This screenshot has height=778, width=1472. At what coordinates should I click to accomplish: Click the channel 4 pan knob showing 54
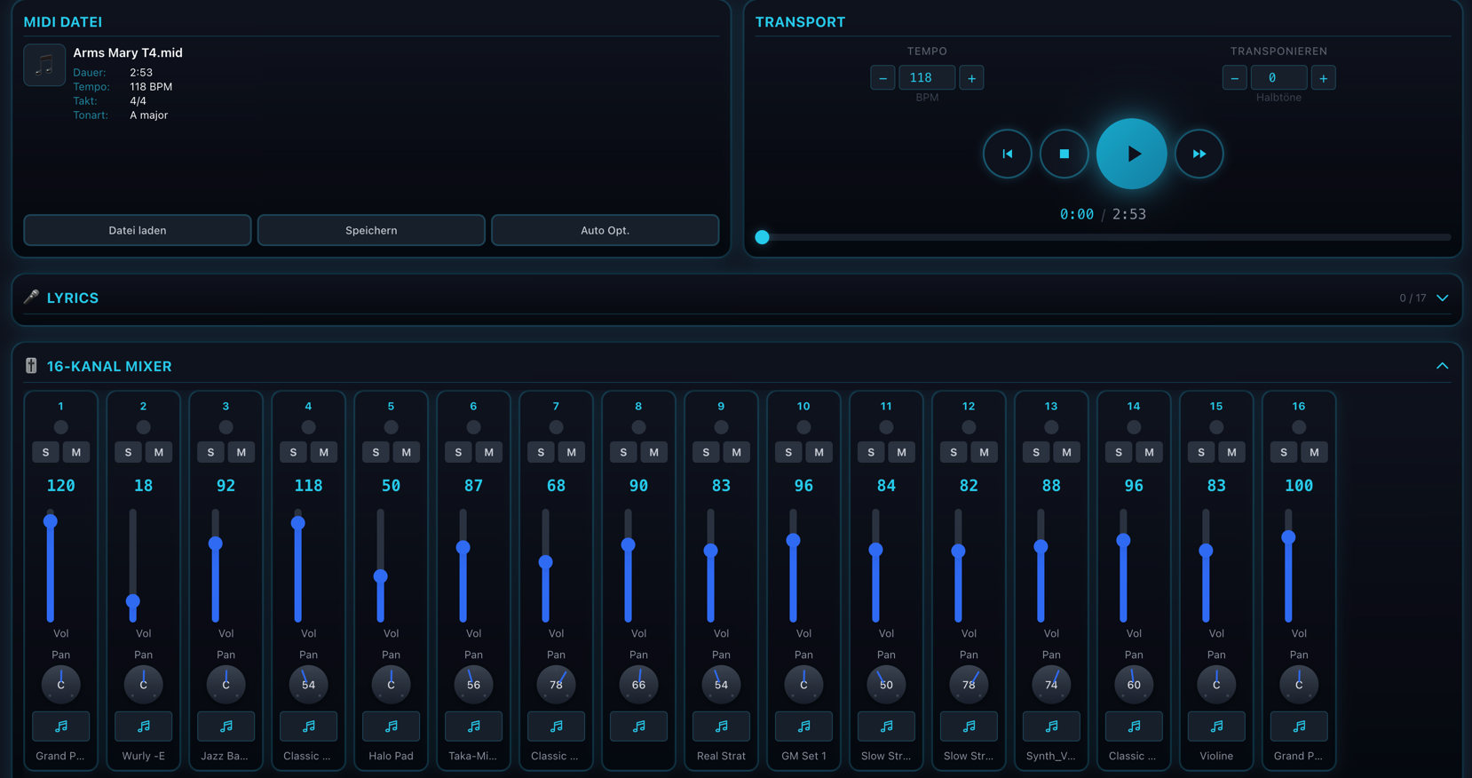(x=308, y=685)
